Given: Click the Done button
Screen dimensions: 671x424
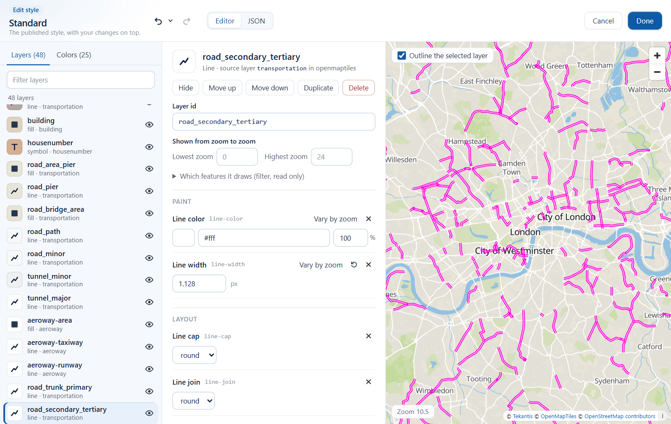Looking at the screenshot, I should coord(645,21).
